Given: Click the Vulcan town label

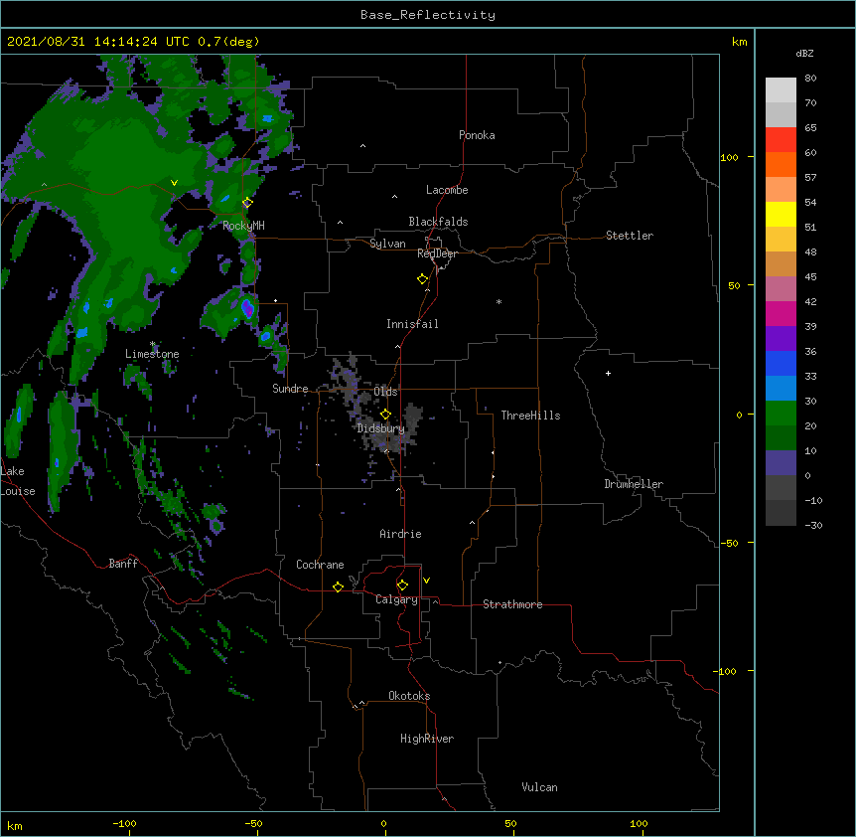Looking at the screenshot, I should (539, 787).
